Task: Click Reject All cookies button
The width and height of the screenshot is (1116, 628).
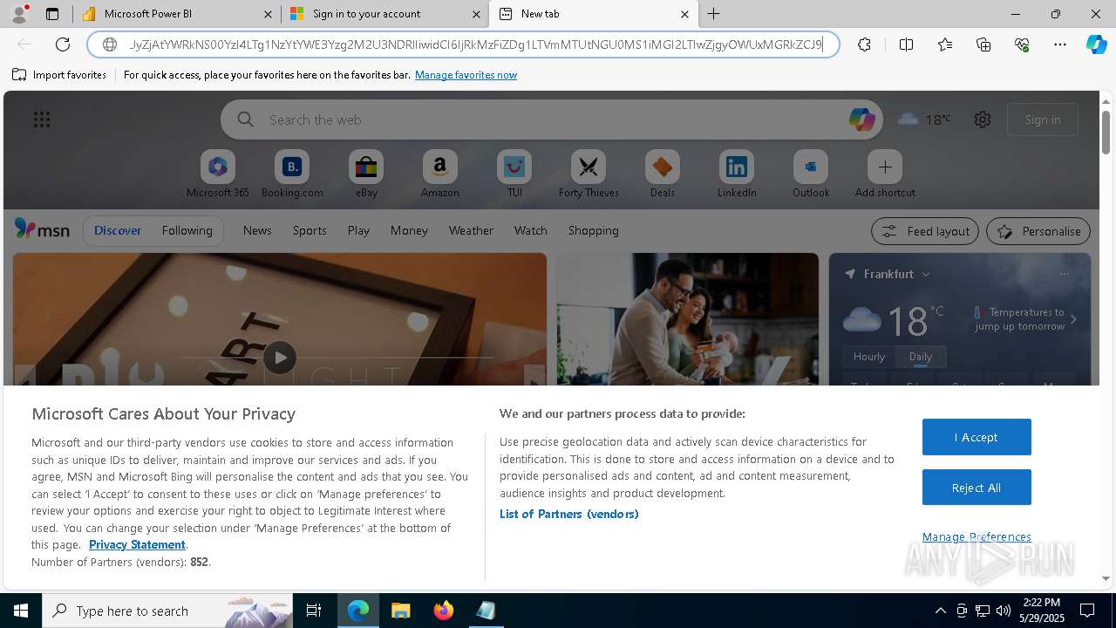Action: [x=976, y=488]
